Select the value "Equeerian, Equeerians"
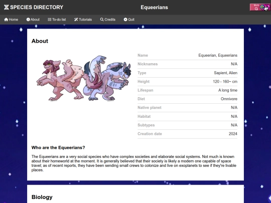The width and height of the screenshot is (271, 203). tap(218, 56)
